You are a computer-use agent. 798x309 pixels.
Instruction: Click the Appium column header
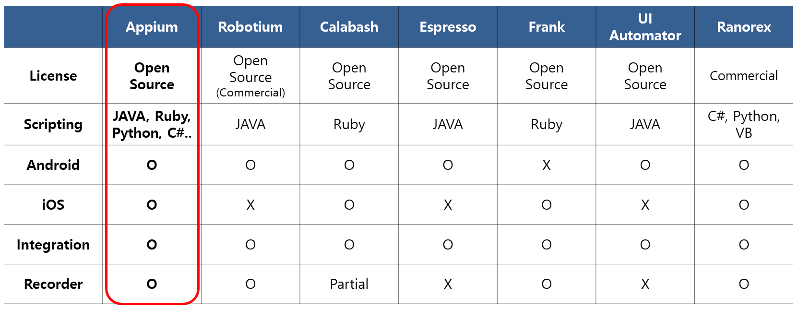(152, 27)
